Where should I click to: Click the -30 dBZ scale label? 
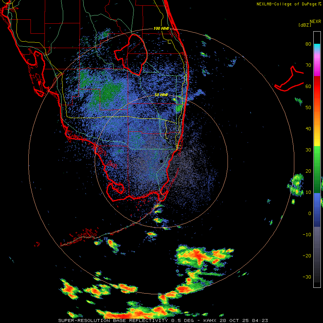[307, 277]
